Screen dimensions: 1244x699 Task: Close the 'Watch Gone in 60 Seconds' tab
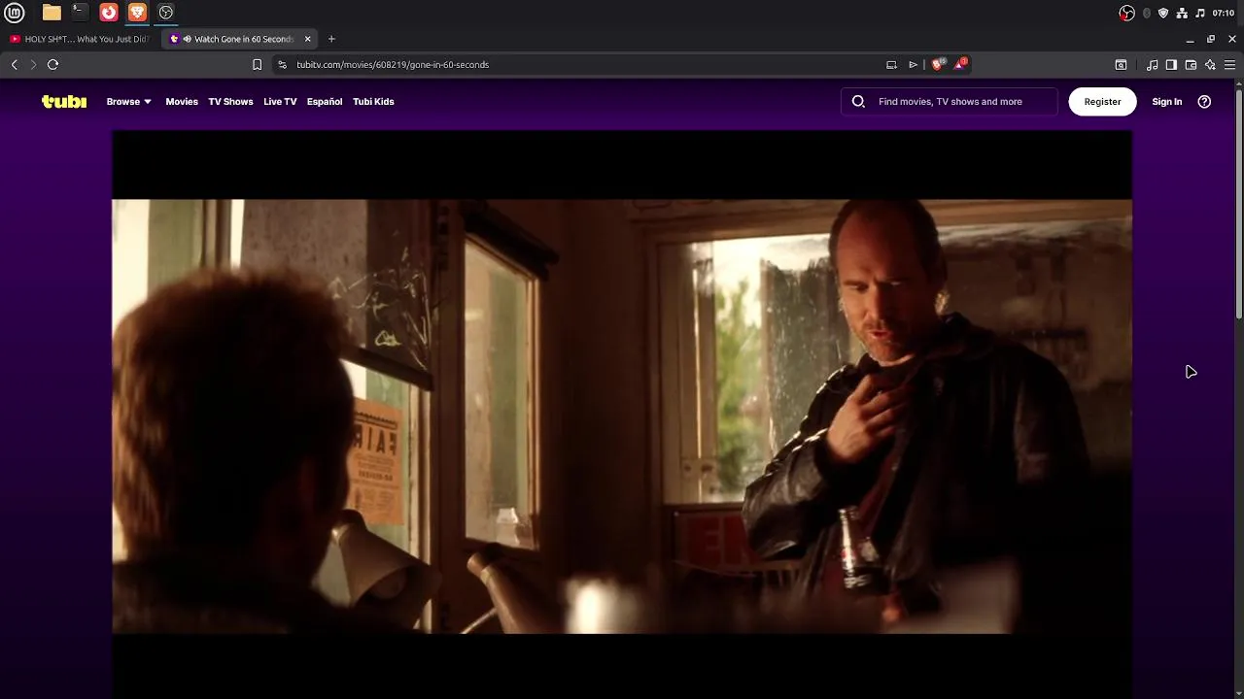point(307,39)
